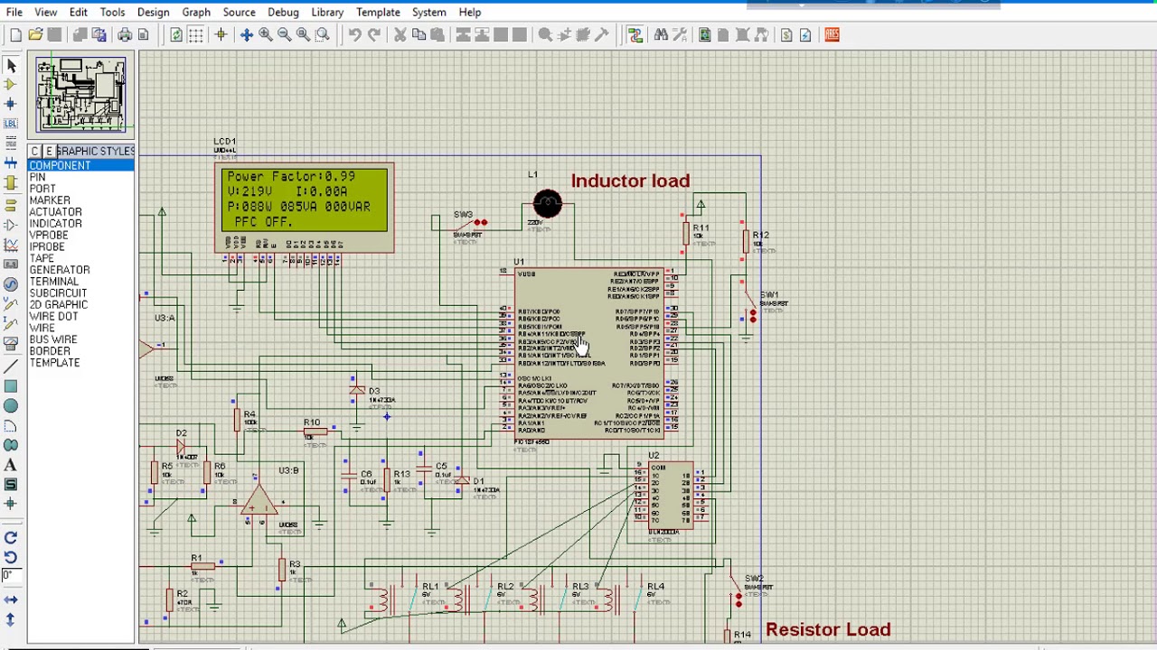Flip the object vertically
Screen dimensions: 1157x650
(11, 619)
